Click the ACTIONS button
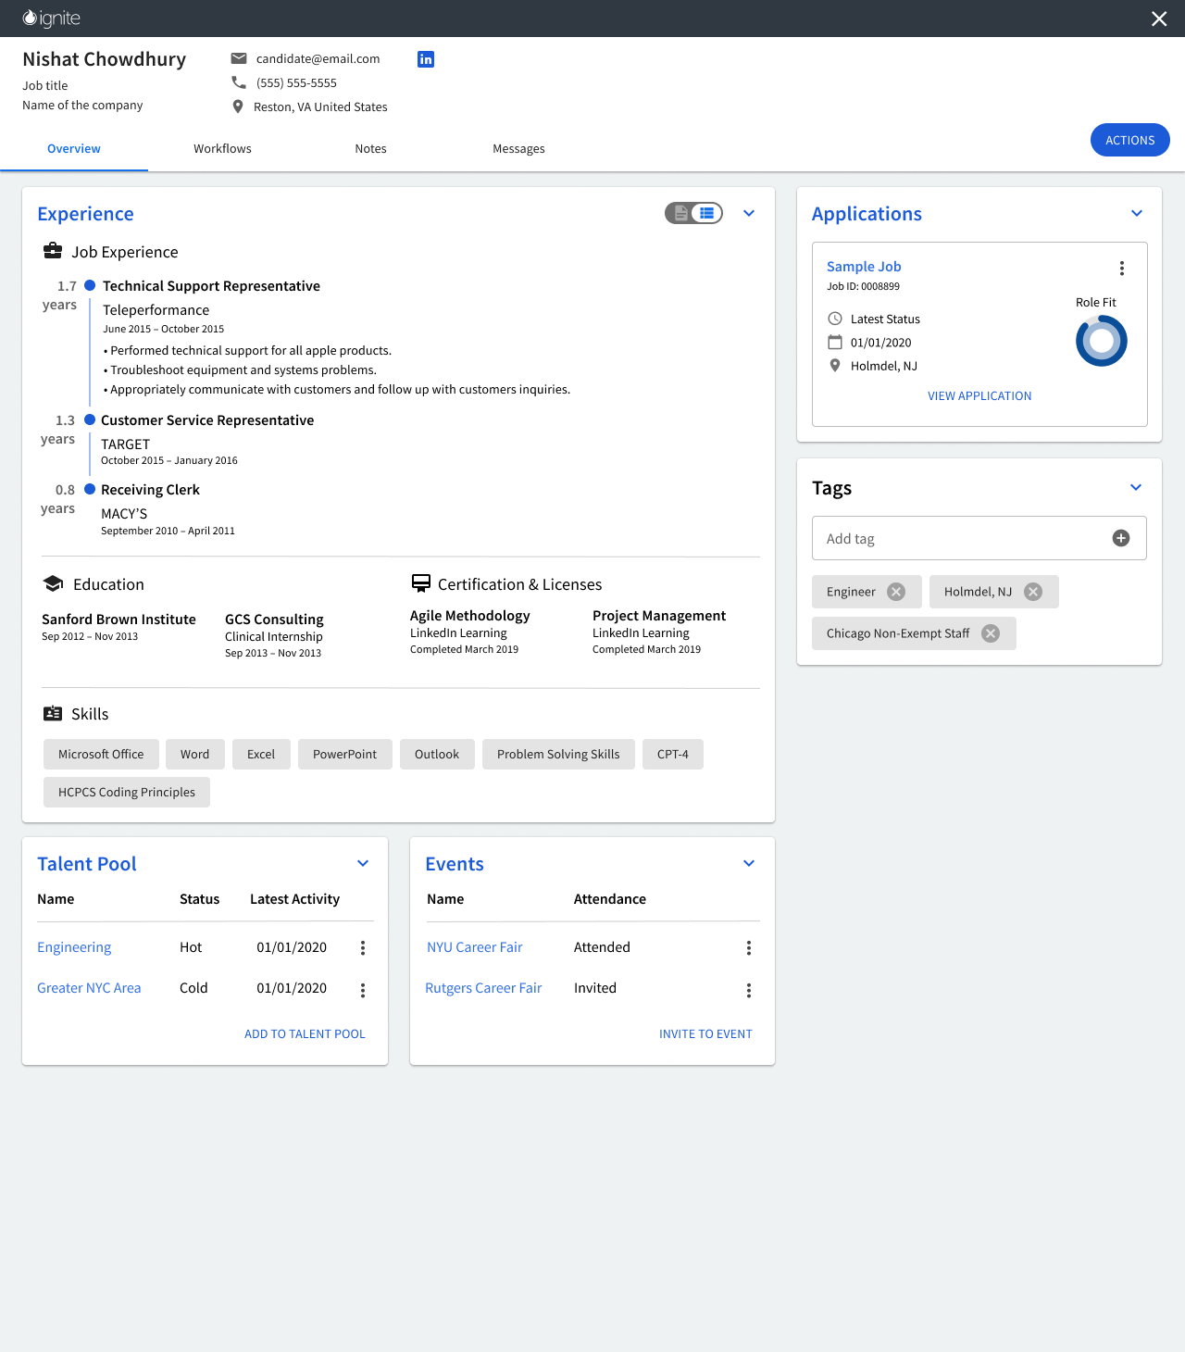1185x1352 pixels. 1129,140
